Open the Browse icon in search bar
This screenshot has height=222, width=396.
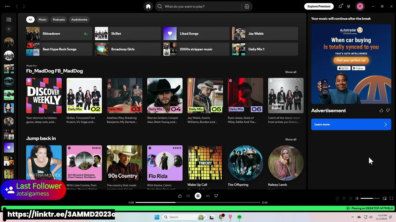pos(247,6)
